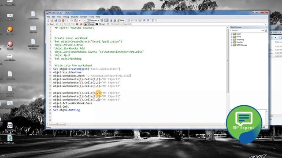Open the Edit menu
Screen dimensions: 282x158
[54, 17]
